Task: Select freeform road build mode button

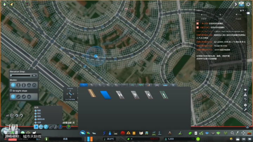Action: click(56, 127)
